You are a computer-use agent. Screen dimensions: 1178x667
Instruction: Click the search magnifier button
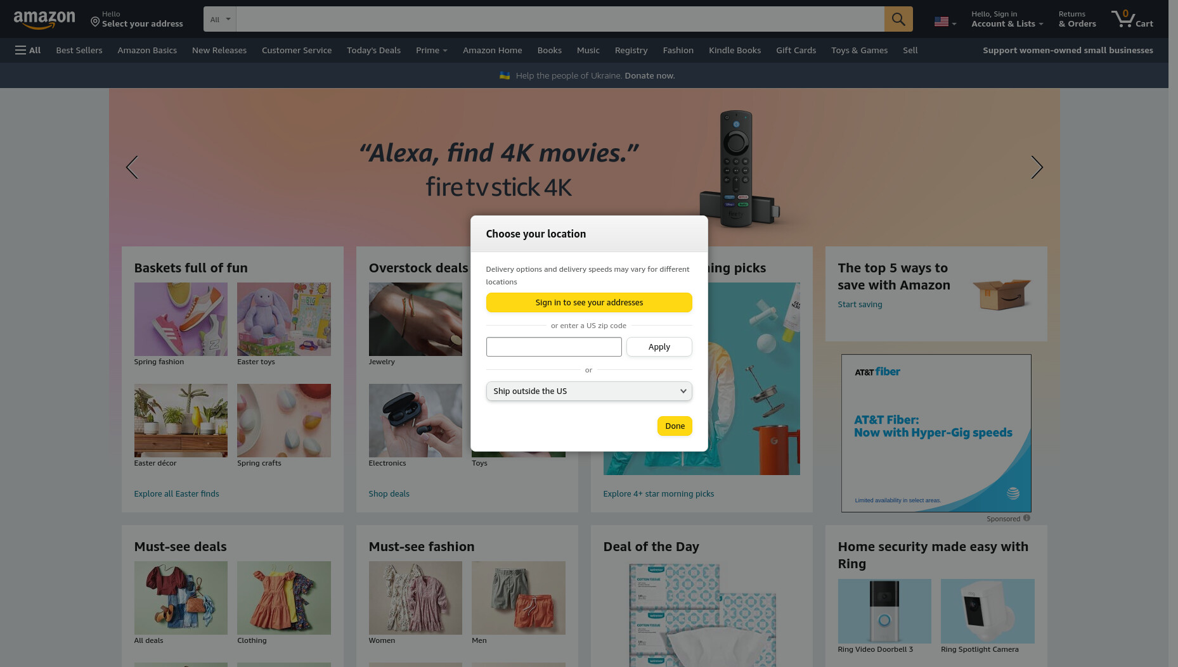pyautogui.click(x=898, y=19)
